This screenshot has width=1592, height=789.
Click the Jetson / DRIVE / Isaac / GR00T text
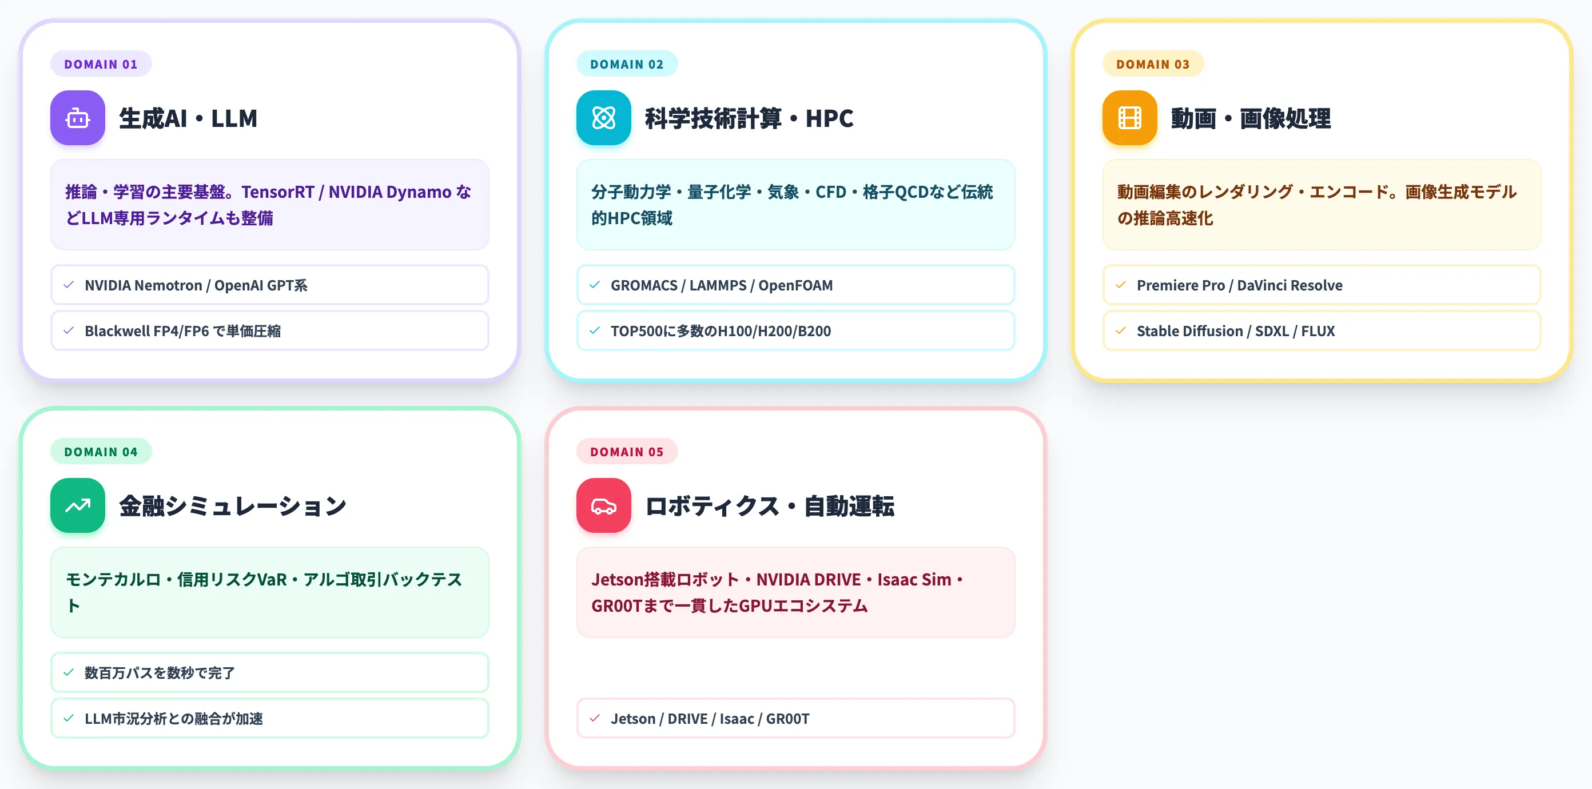[710, 719]
